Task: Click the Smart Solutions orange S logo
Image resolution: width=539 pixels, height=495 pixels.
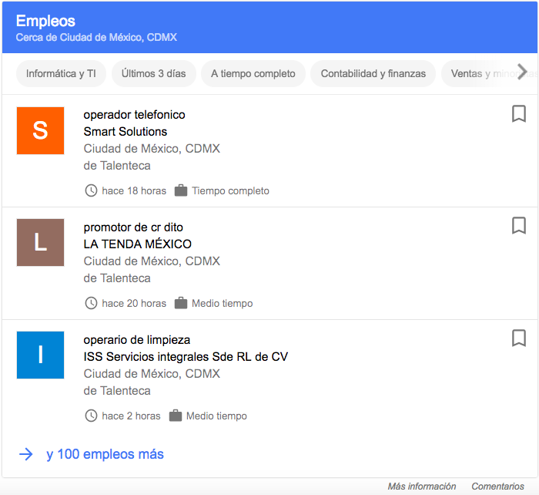Action: tap(40, 130)
